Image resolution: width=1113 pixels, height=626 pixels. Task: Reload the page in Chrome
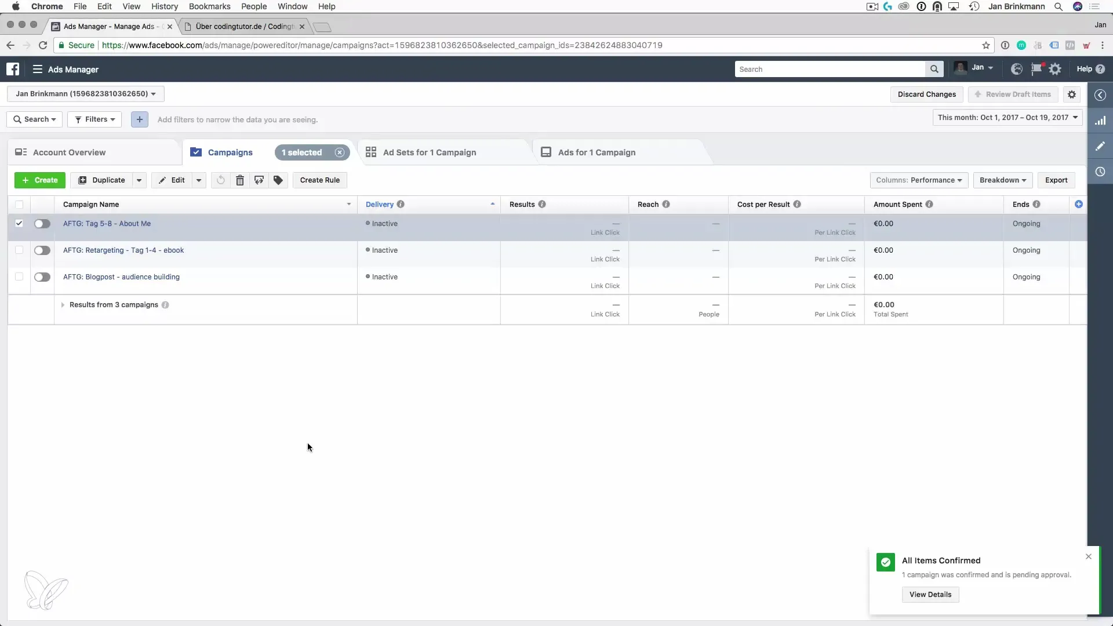(43, 45)
